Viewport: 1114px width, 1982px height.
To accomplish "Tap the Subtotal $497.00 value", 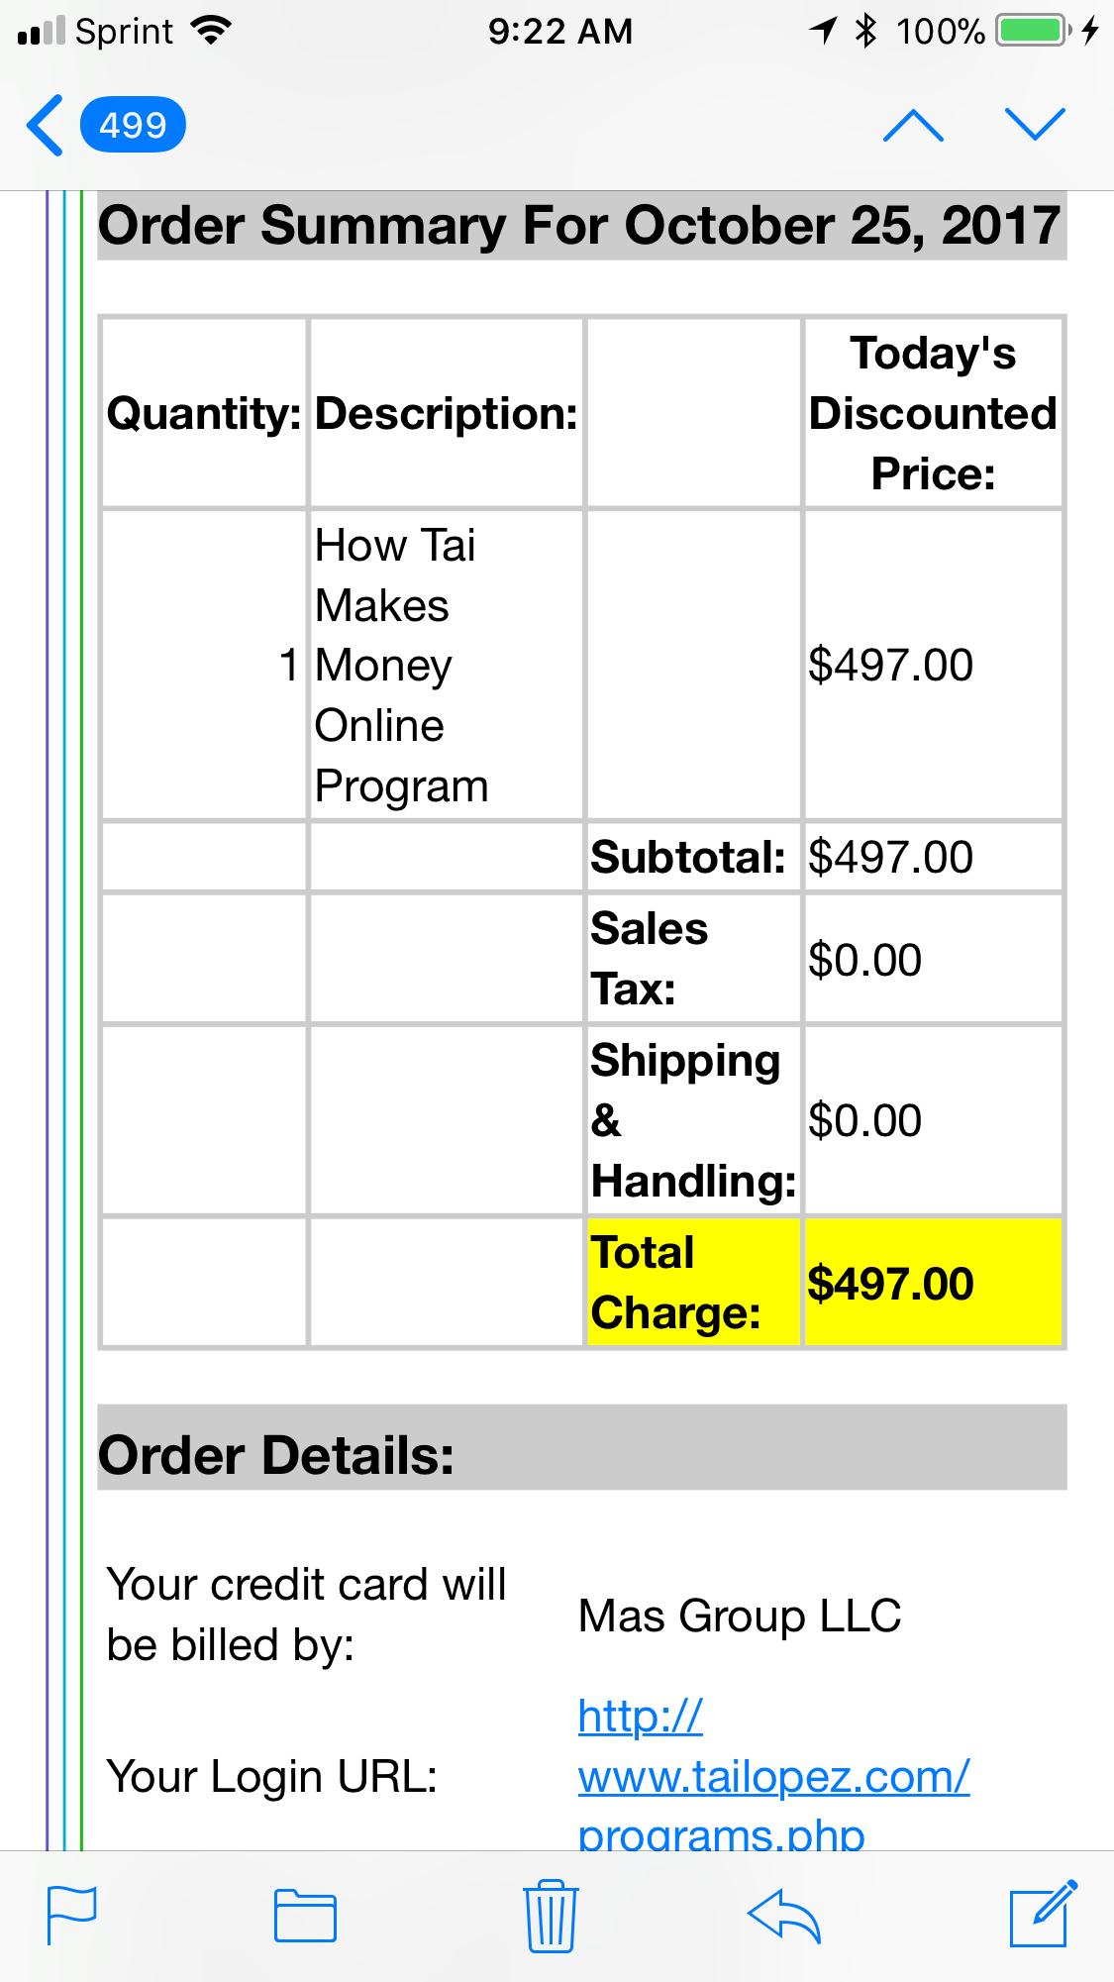I will click(890, 857).
